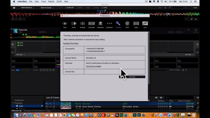Open the Help menu
The width and height of the screenshot is (210, 118).
(x=66, y=1)
